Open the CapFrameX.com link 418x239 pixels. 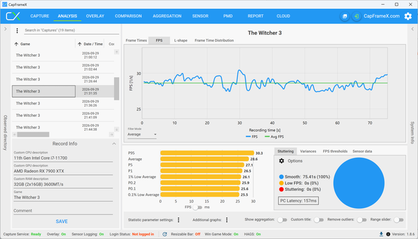coord(381,16)
